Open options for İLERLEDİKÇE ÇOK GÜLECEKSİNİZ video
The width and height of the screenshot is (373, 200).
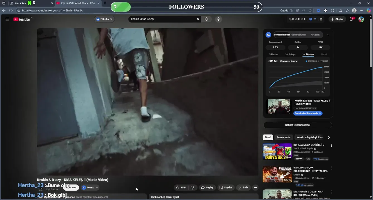(331, 168)
